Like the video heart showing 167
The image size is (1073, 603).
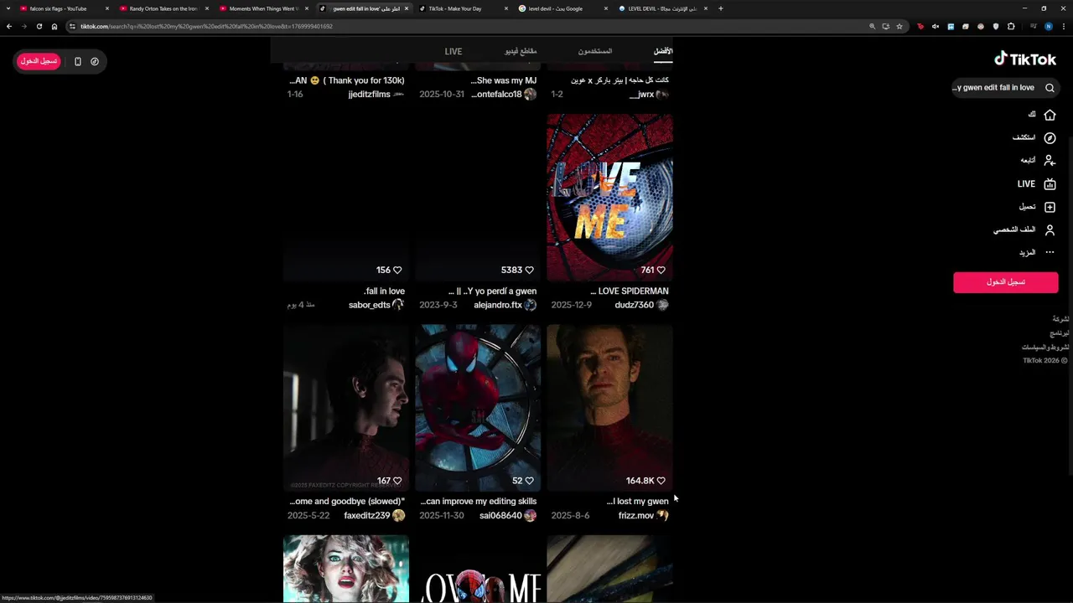click(x=397, y=481)
